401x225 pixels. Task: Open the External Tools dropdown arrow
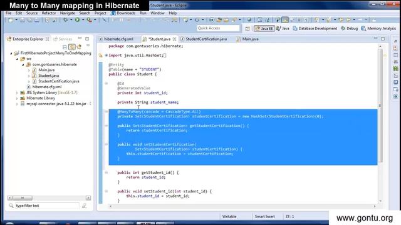point(95,20)
